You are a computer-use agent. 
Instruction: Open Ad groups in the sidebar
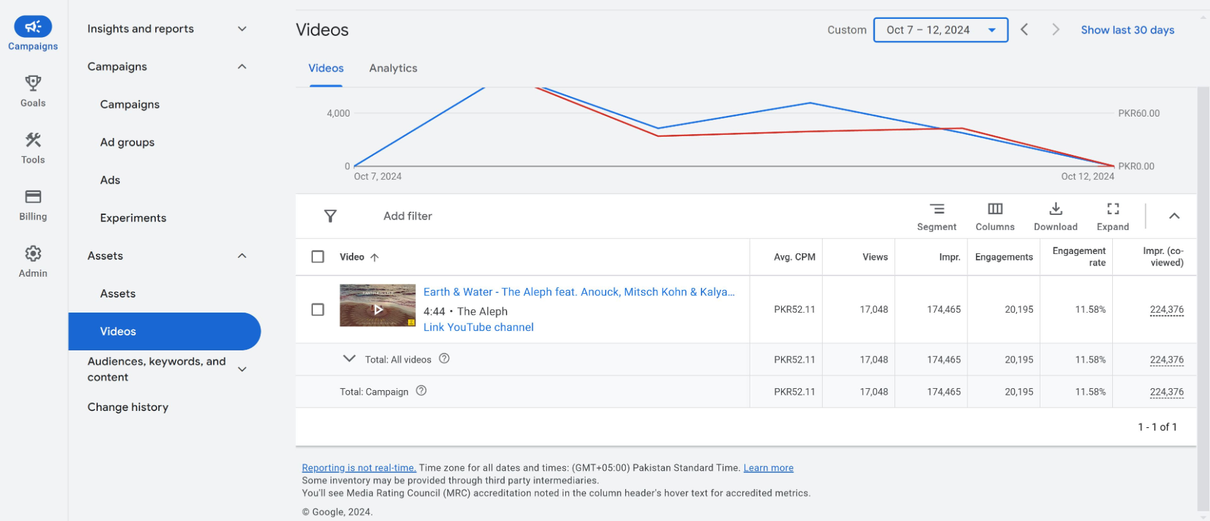click(x=127, y=142)
